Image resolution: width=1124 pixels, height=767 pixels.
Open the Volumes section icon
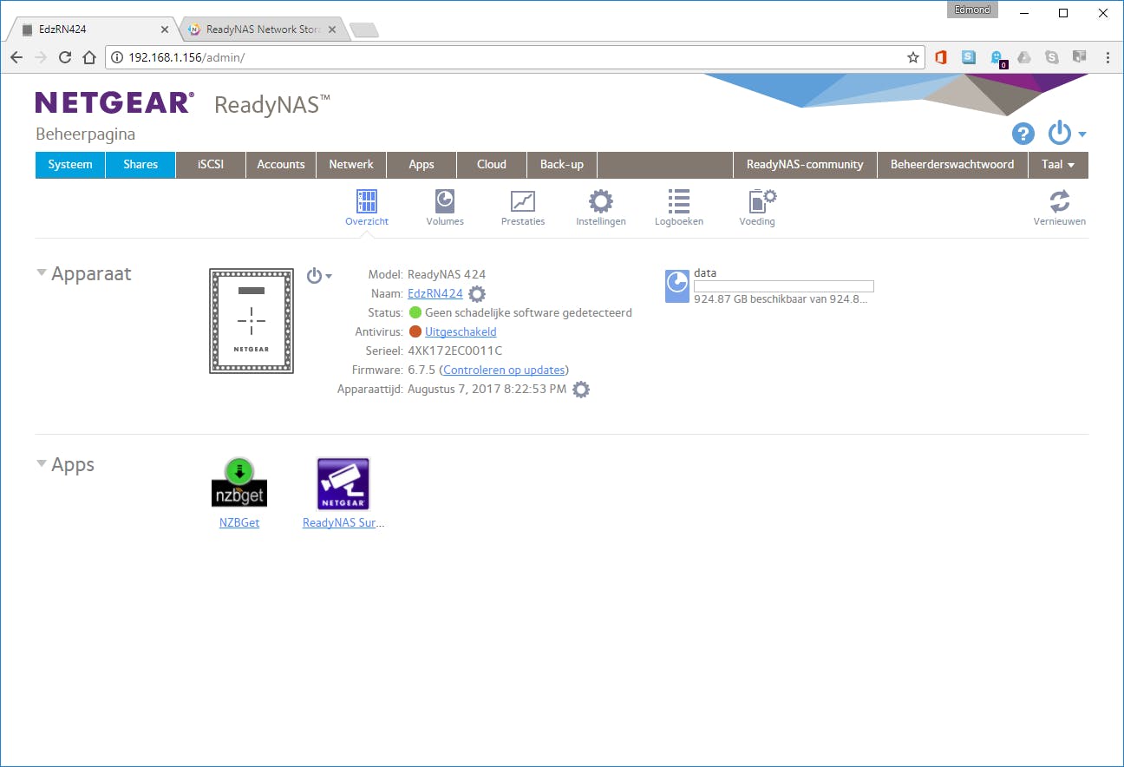(x=445, y=201)
